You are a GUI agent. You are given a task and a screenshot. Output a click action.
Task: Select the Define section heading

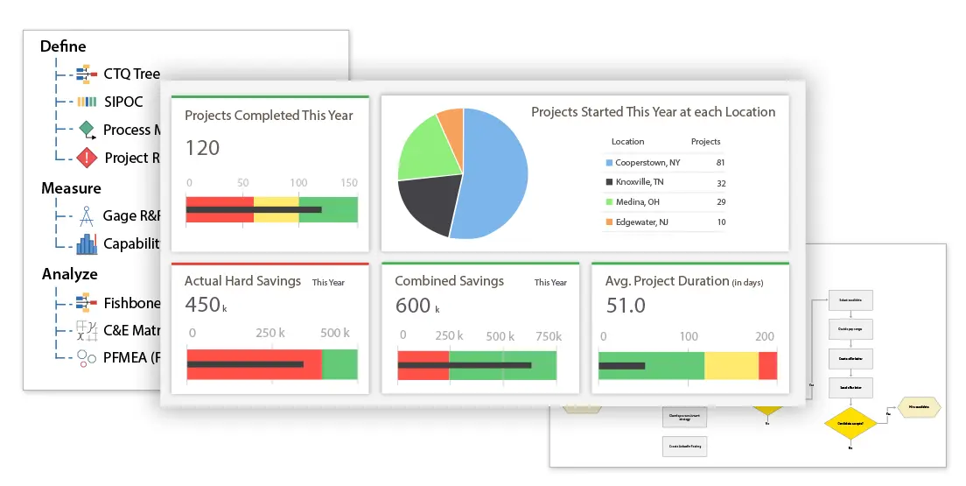(63, 46)
